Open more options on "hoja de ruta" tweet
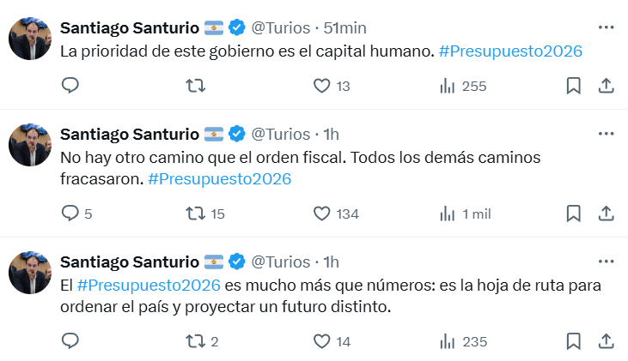The width and height of the screenshot is (628, 361). click(x=606, y=261)
